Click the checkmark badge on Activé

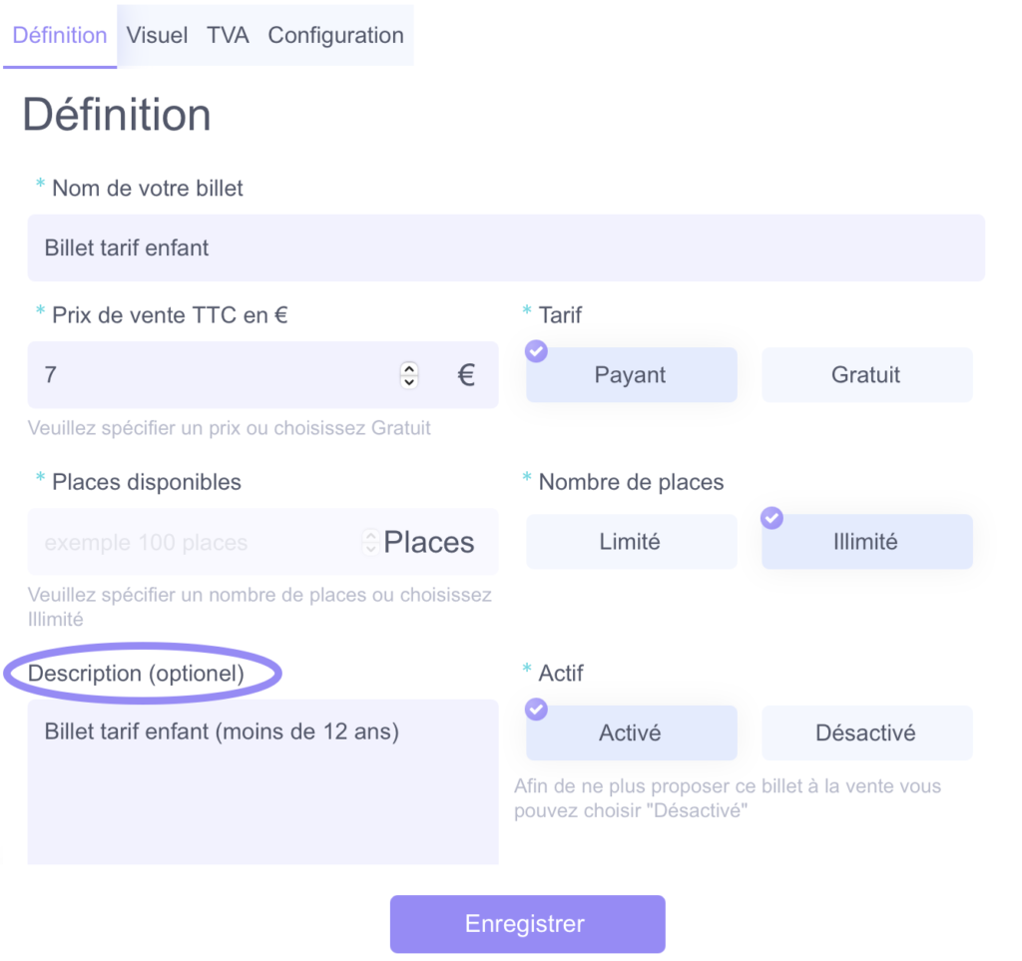point(536,709)
